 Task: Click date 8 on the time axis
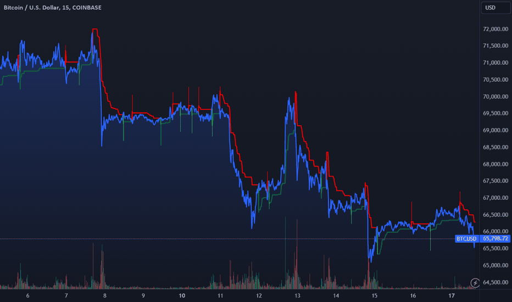[105, 296]
